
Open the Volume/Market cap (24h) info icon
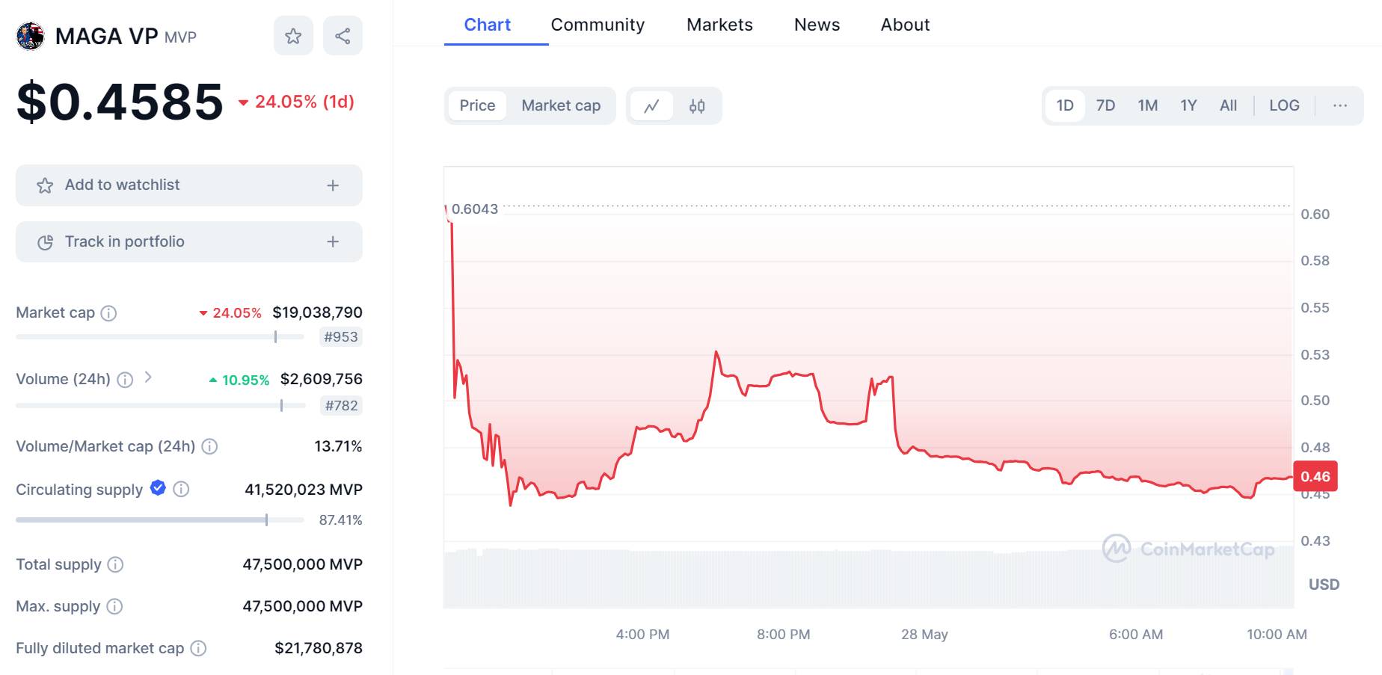point(209,447)
